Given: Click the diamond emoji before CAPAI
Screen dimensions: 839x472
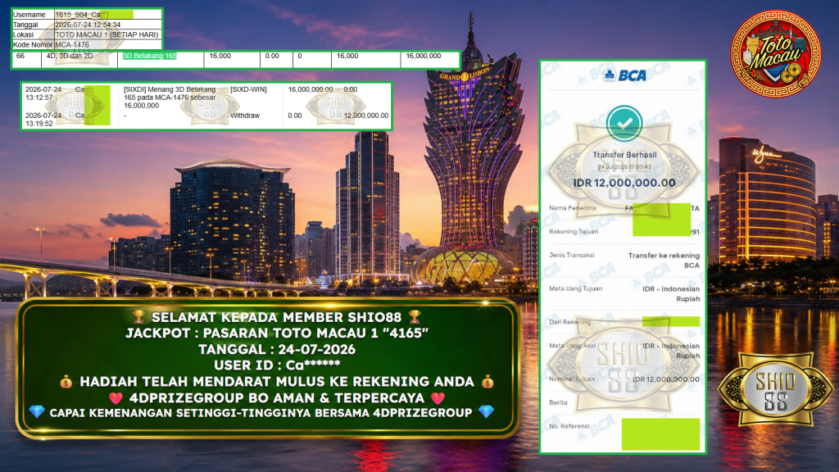Looking at the screenshot, I should (x=37, y=412).
